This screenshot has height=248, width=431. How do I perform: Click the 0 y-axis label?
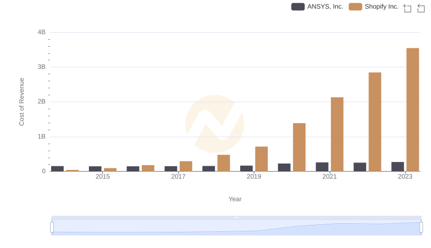(x=44, y=172)
